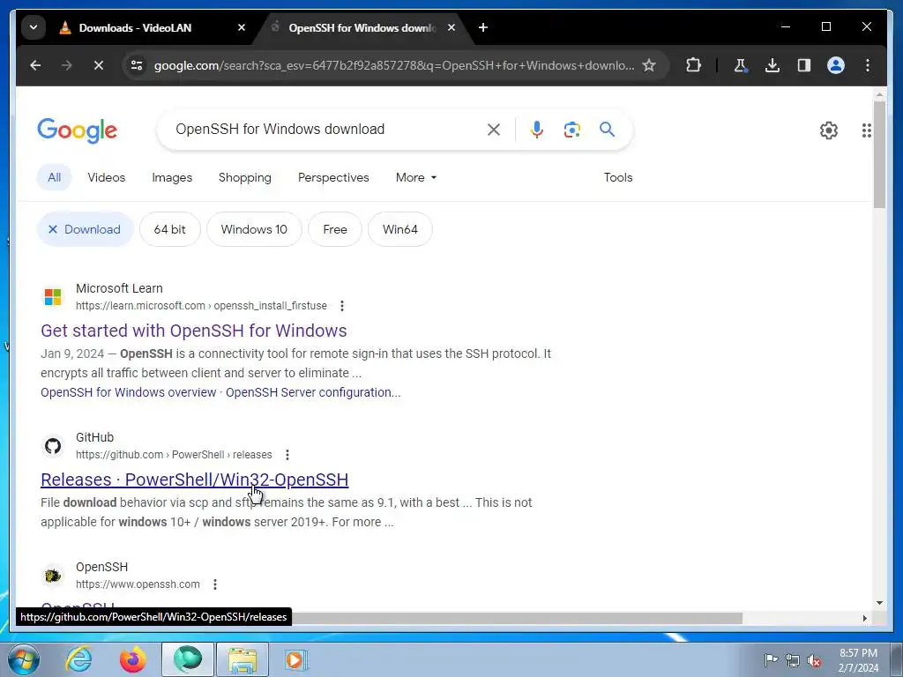Apply the 64 bit filter chip

(170, 229)
